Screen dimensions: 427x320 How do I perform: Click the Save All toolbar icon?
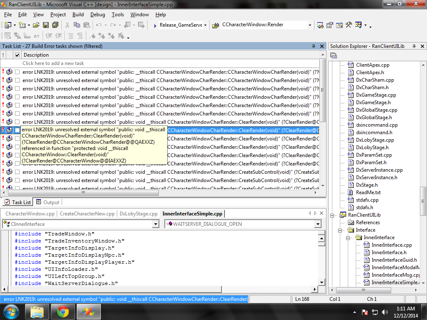pos(54,25)
